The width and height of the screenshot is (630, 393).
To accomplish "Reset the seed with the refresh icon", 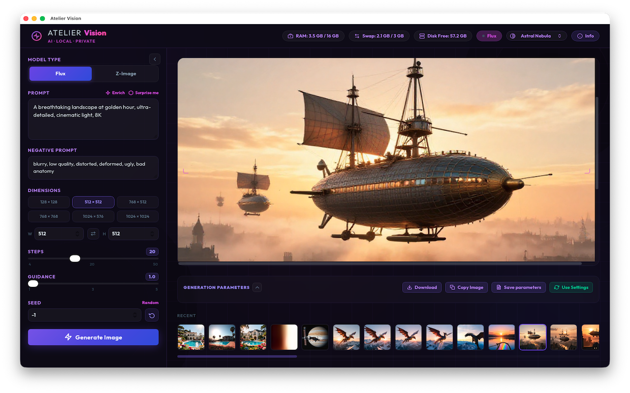I will point(152,315).
